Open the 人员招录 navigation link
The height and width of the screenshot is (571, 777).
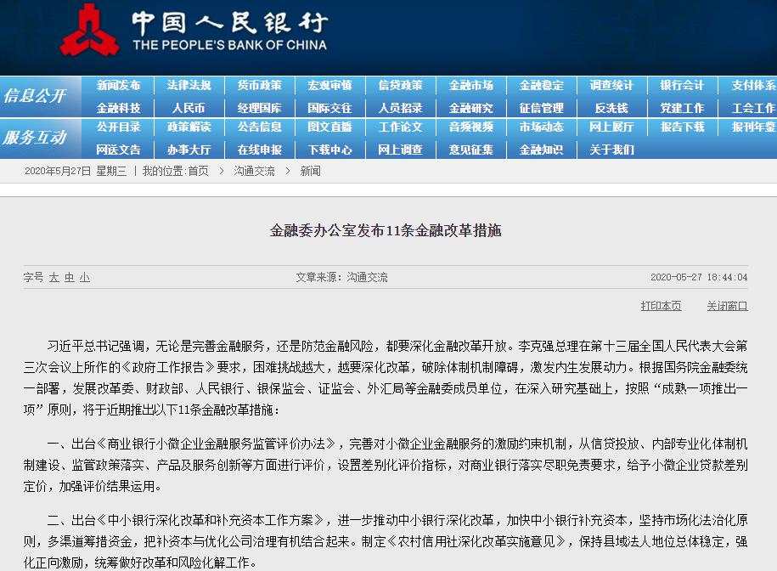point(400,108)
